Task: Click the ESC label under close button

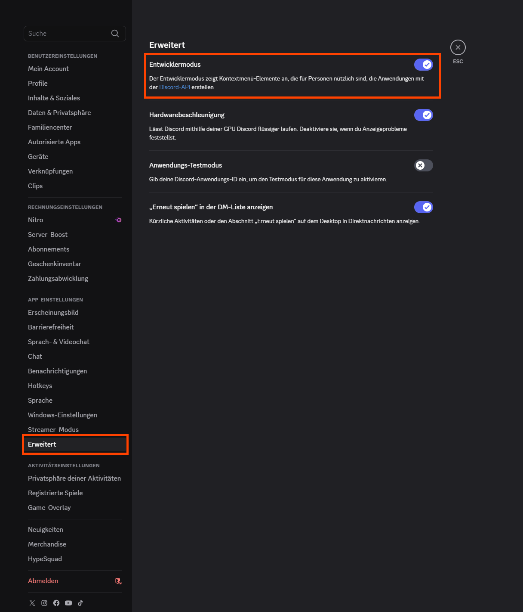Action: [458, 62]
